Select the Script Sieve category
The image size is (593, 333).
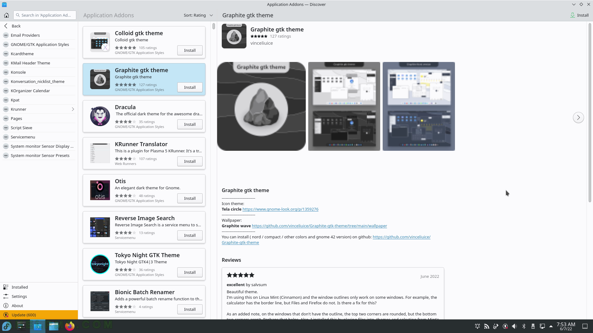tap(39, 128)
